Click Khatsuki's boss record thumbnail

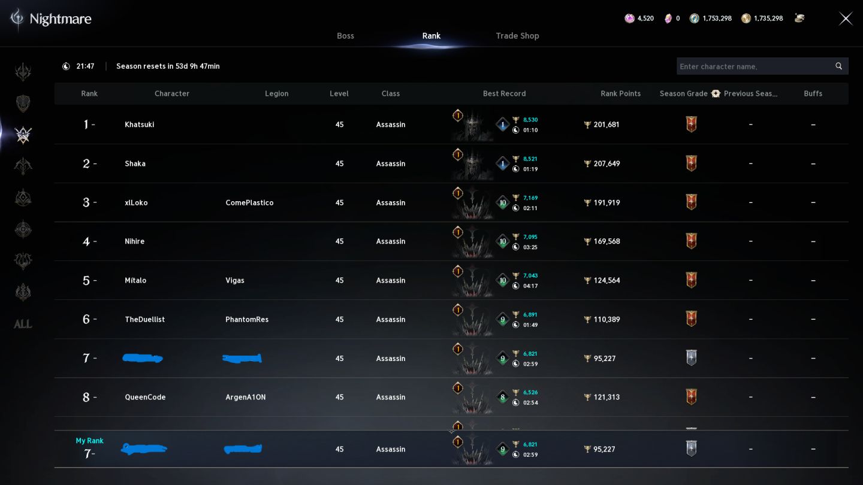[x=473, y=125]
